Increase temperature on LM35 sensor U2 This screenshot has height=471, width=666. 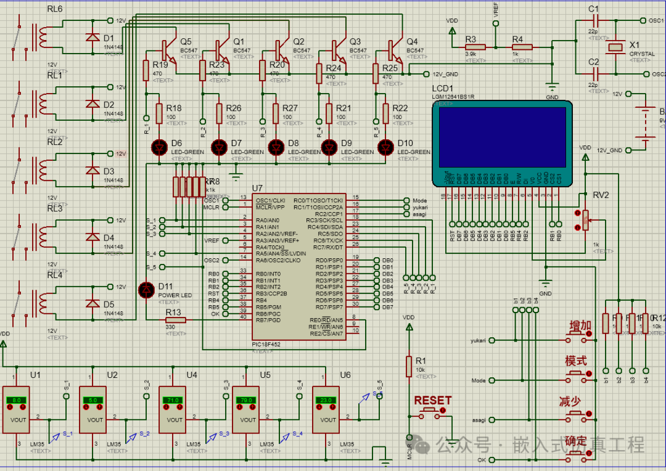99,407
